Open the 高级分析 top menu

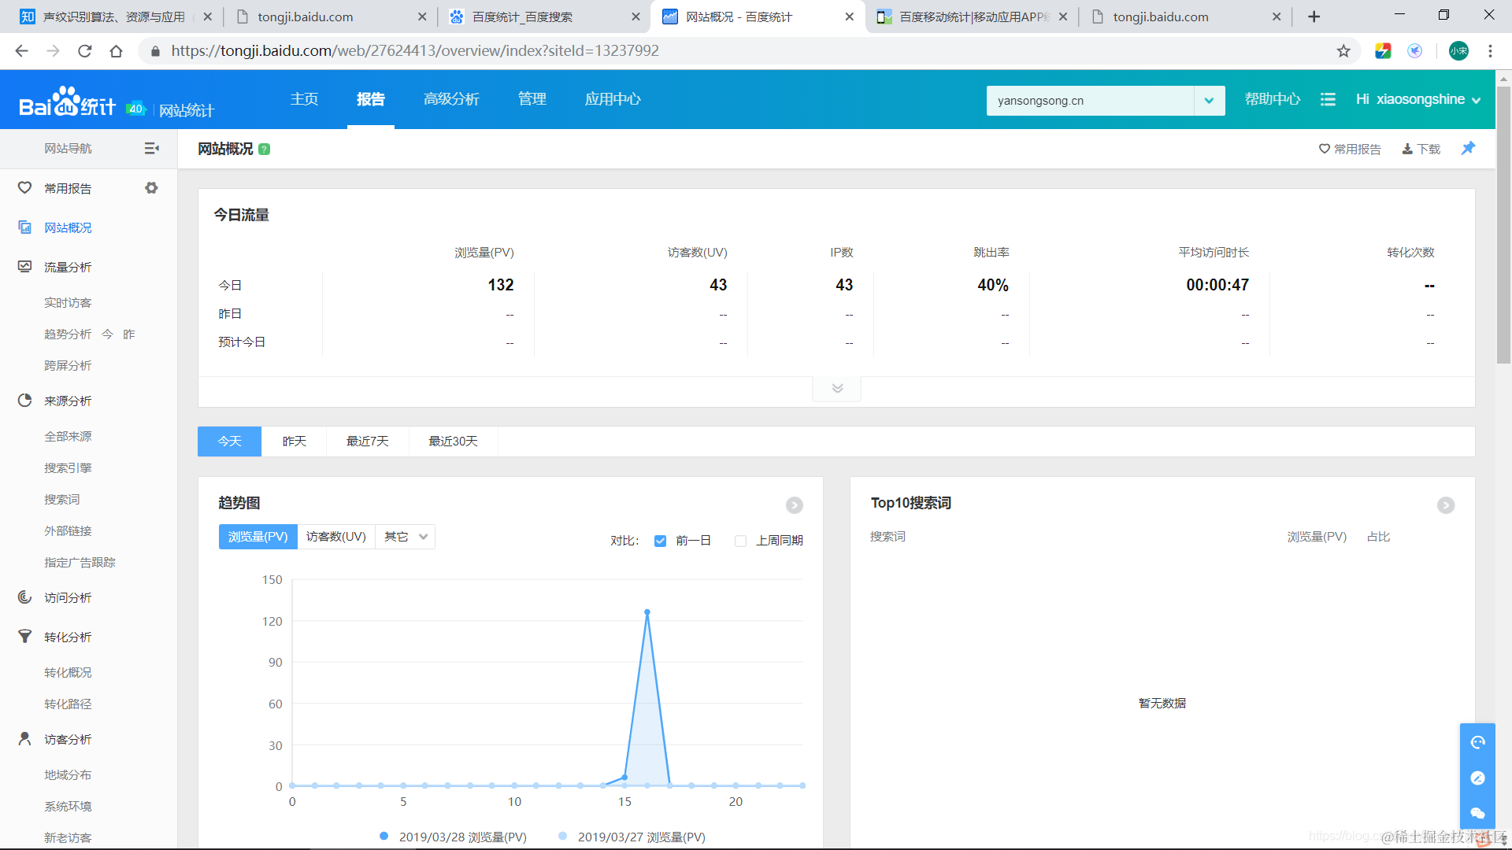[x=451, y=99]
